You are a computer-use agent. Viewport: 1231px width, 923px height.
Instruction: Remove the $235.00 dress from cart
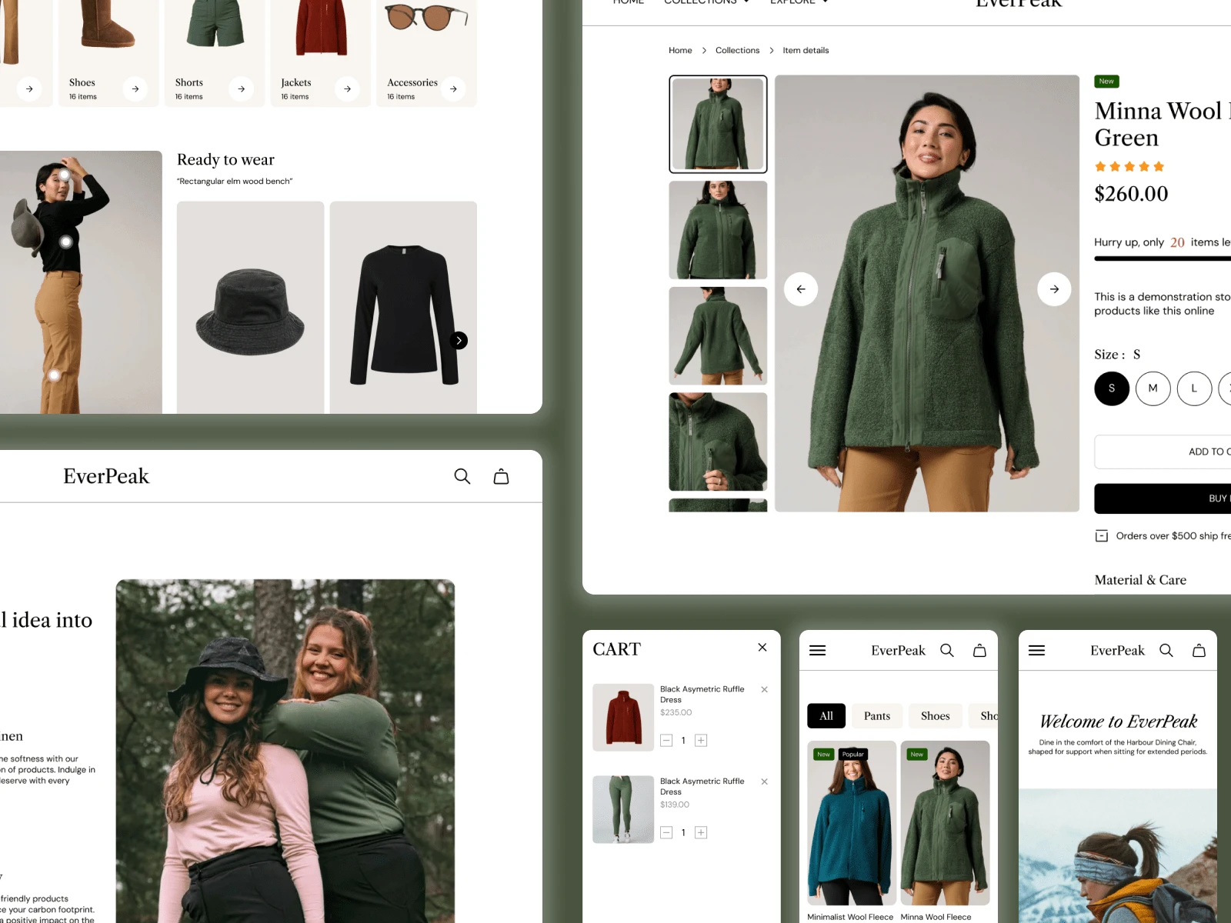(x=765, y=690)
